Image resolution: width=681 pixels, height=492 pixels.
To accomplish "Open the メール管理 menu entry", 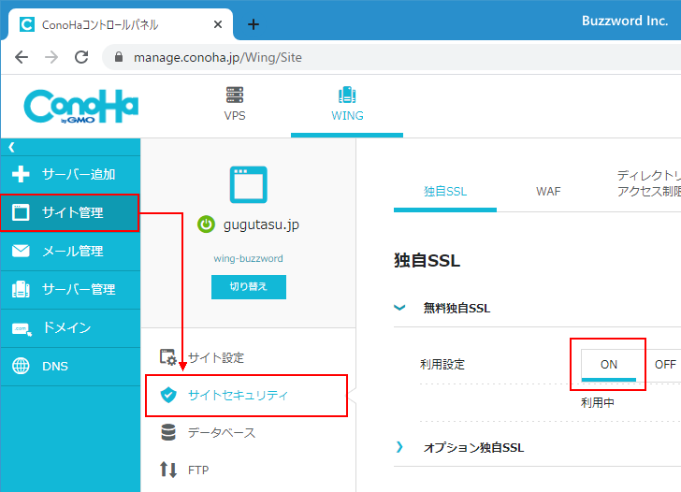I will coord(70,251).
